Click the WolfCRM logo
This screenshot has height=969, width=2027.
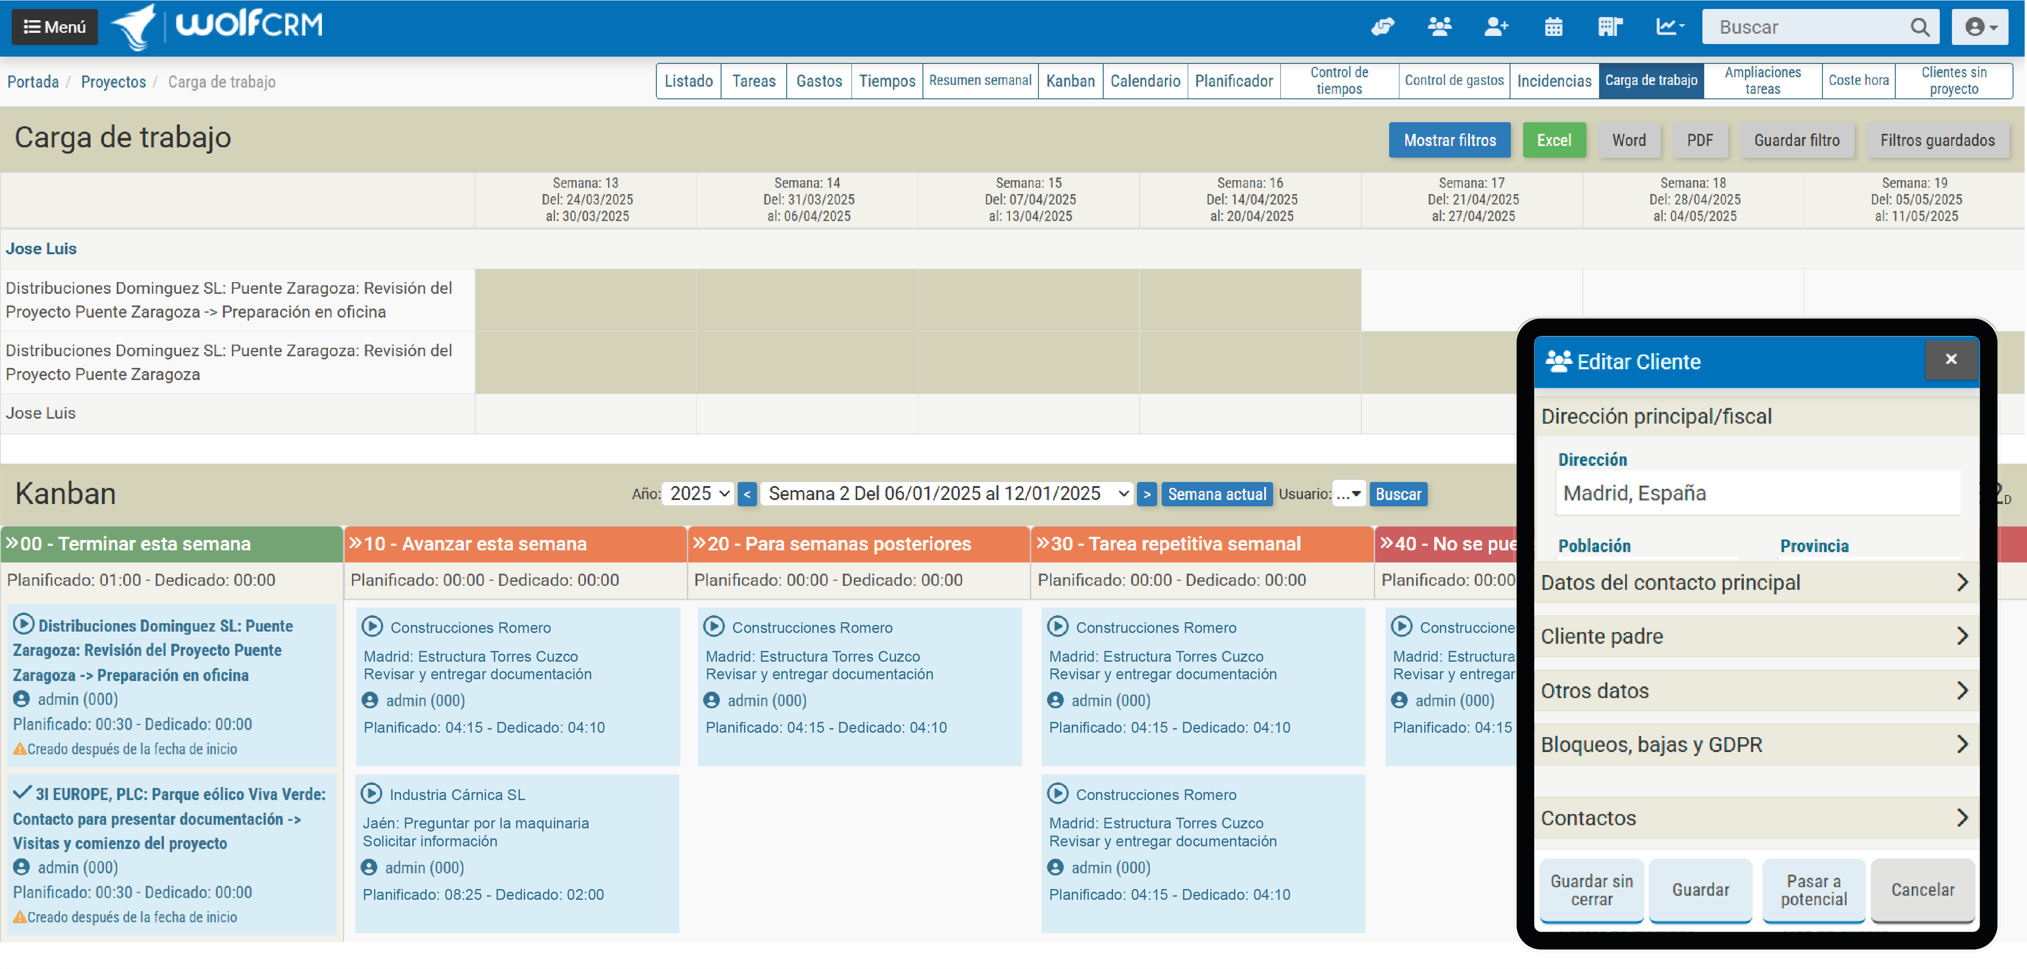pyautogui.click(x=217, y=26)
